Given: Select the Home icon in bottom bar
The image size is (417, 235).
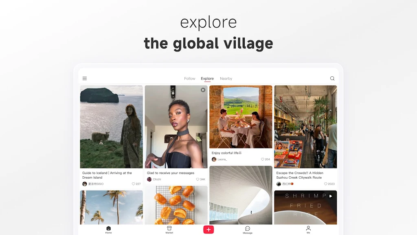Looking at the screenshot, I should click(108, 228).
